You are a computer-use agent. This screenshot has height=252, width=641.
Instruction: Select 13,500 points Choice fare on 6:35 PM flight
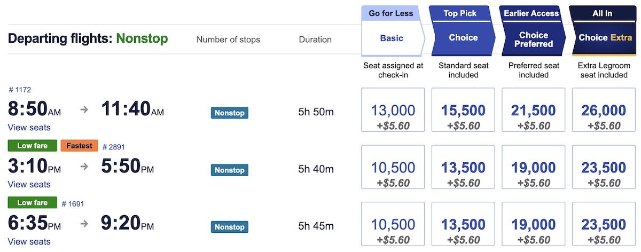463,230
